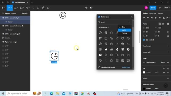171x96 pixels.
Task: Add a Stroke
Action: pyautogui.click(x=168, y=78)
